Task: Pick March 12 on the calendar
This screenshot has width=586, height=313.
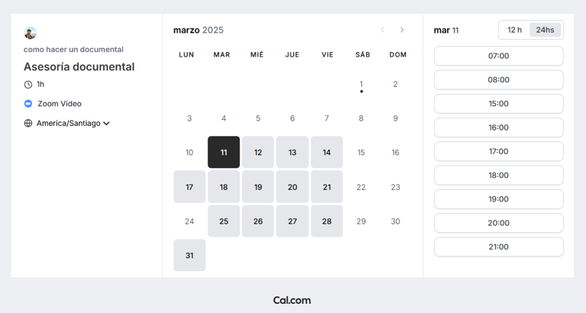Action: pyautogui.click(x=258, y=152)
